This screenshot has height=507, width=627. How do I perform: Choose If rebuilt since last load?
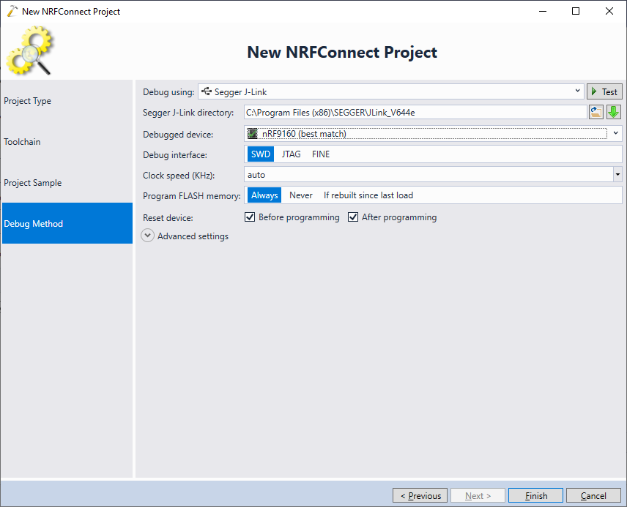click(x=368, y=195)
